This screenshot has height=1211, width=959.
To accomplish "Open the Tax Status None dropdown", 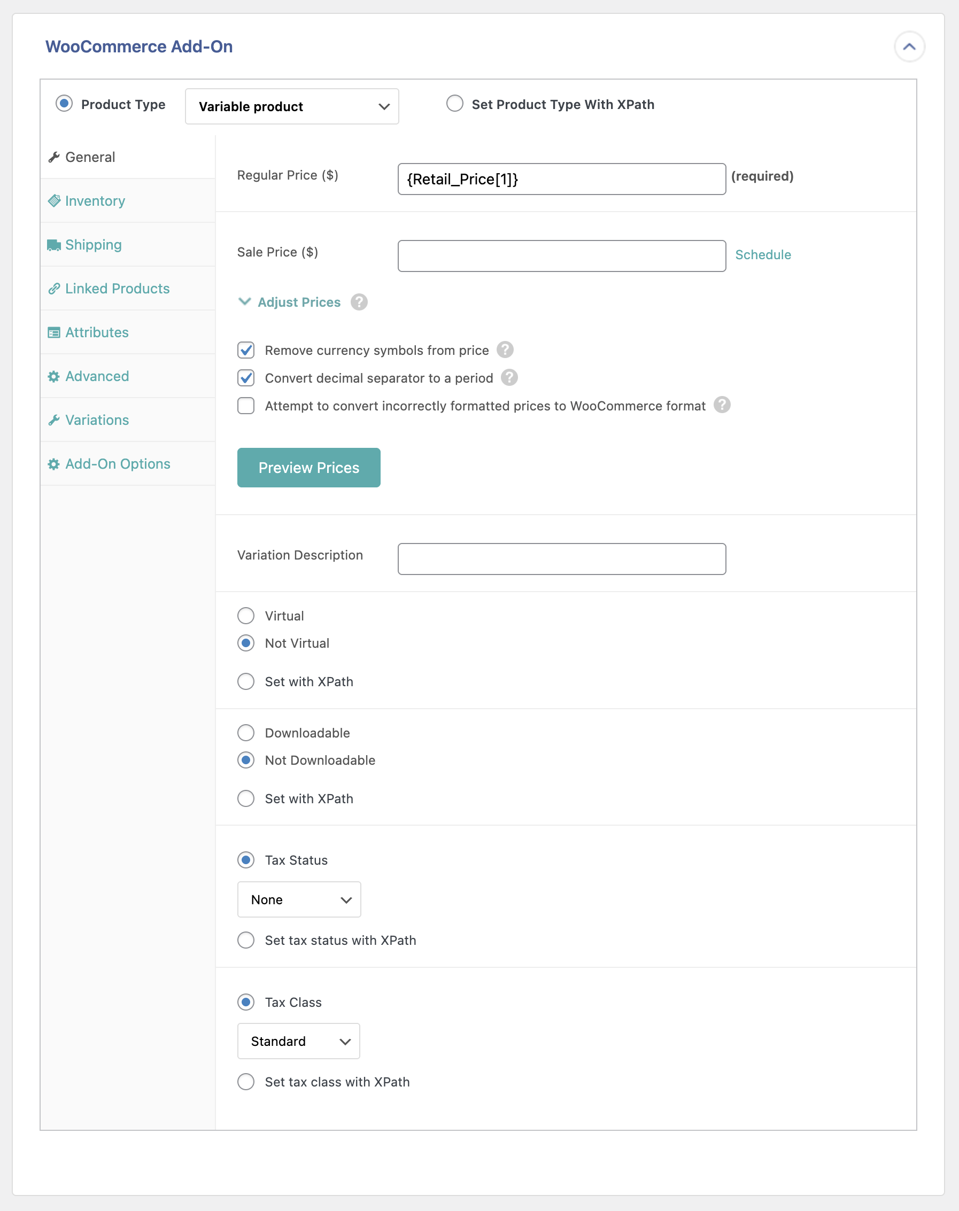I will [299, 899].
